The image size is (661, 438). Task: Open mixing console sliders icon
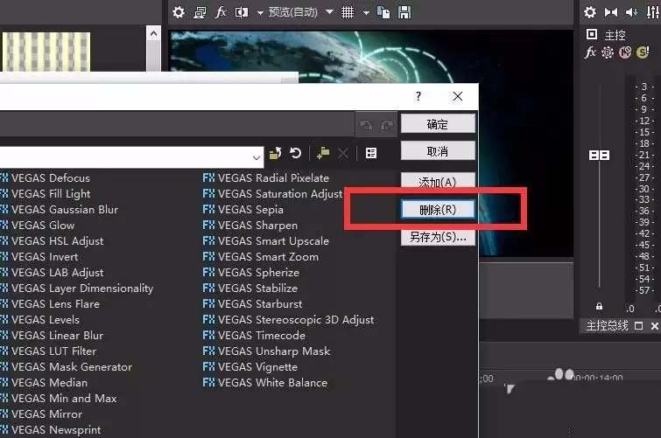tap(652, 12)
